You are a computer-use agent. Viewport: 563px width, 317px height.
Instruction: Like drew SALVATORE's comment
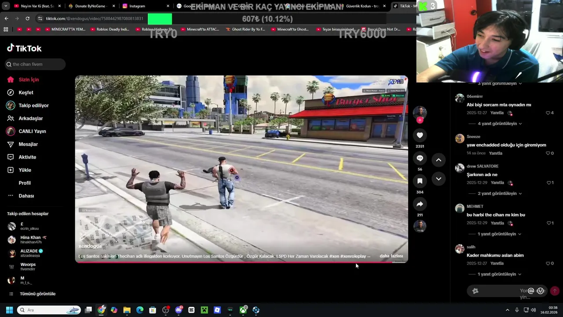549,183
